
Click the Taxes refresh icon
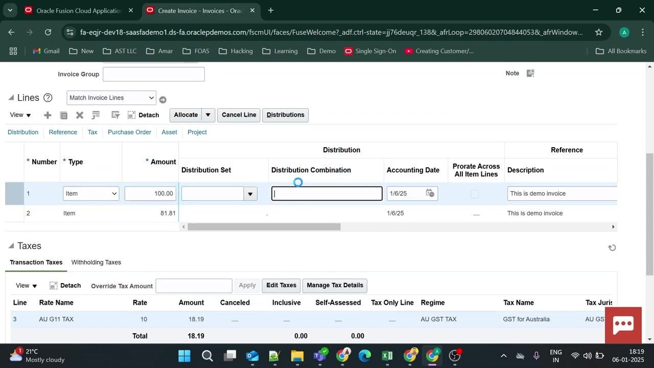pos(612,248)
